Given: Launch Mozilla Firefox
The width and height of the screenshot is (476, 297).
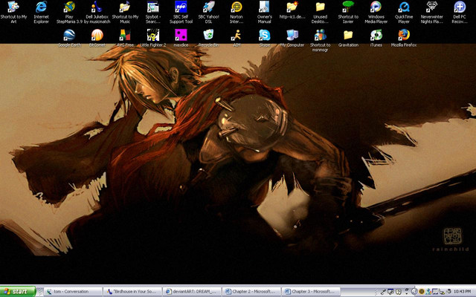Looking at the screenshot, I should 404,38.
